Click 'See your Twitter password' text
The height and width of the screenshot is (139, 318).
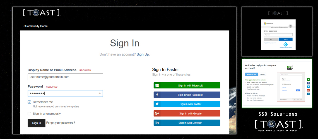coord(255,100)
